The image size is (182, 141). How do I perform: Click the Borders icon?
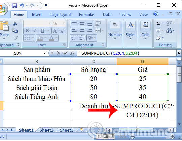click(28, 38)
